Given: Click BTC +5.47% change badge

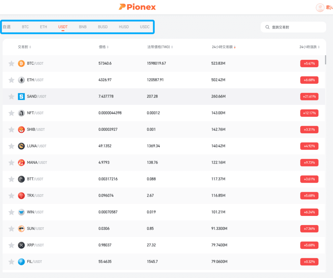Looking at the screenshot, I should pos(309,63).
